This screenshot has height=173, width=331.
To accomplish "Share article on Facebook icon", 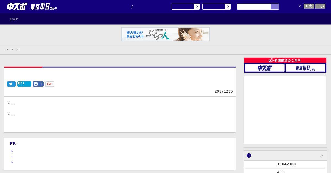I will click(x=38, y=84).
